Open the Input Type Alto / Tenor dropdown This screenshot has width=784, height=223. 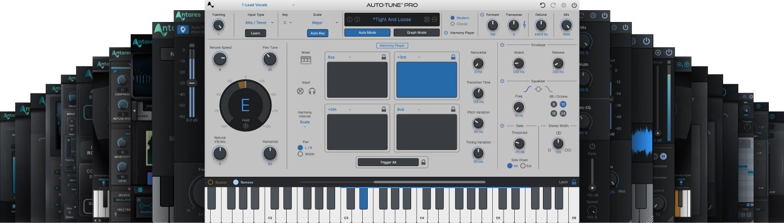tap(260, 23)
